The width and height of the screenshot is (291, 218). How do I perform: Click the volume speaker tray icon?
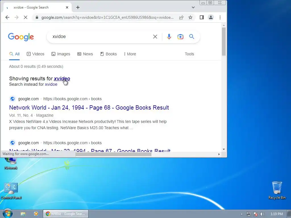[262, 214]
